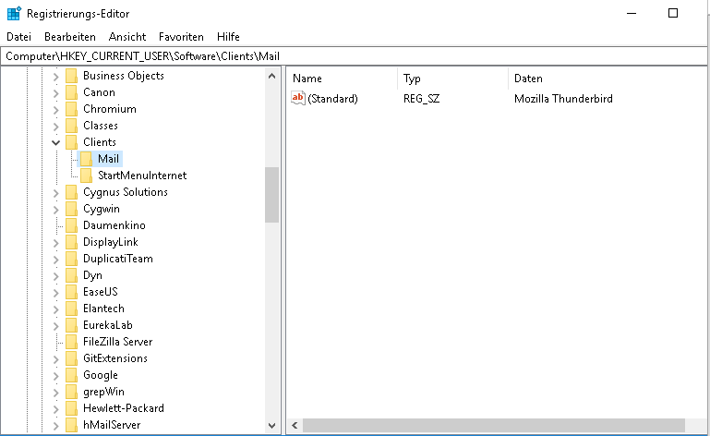Click the FileZilla Server folder icon
The image size is (710, 436).
pos(71,342)
